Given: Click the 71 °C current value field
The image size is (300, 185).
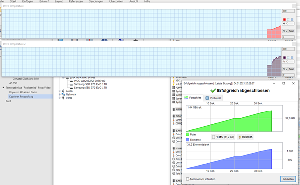Looking at the screenshot, I should 288,62.
